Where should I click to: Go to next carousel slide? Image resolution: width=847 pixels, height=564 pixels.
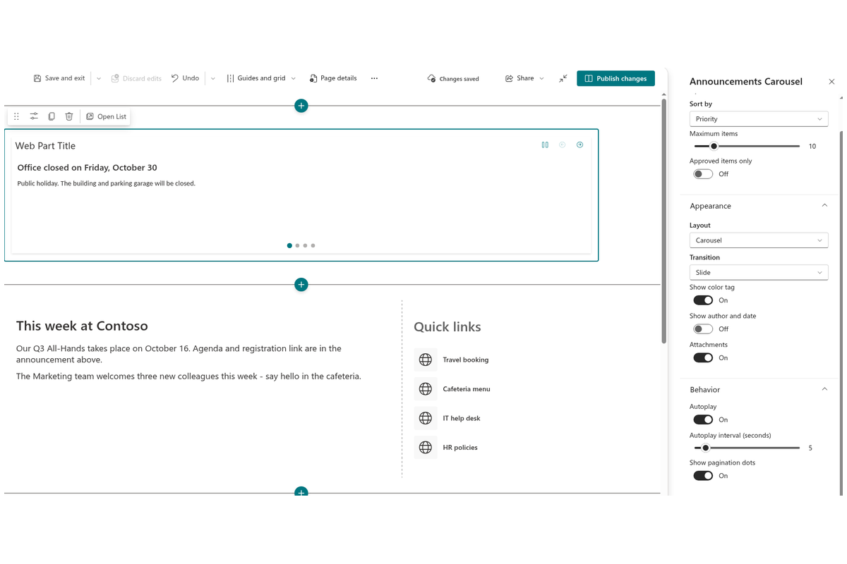pyautogui.click(x=579, y=145)
